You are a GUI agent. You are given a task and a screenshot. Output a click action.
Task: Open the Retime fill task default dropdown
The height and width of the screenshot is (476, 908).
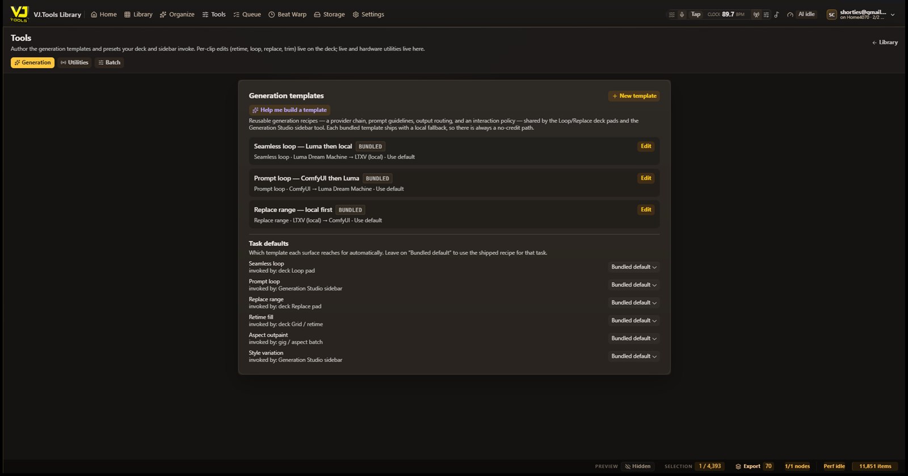[x=633, y=321]
